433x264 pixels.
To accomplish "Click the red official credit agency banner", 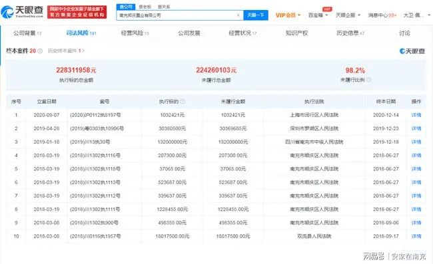I will click(x=77, y=12).
